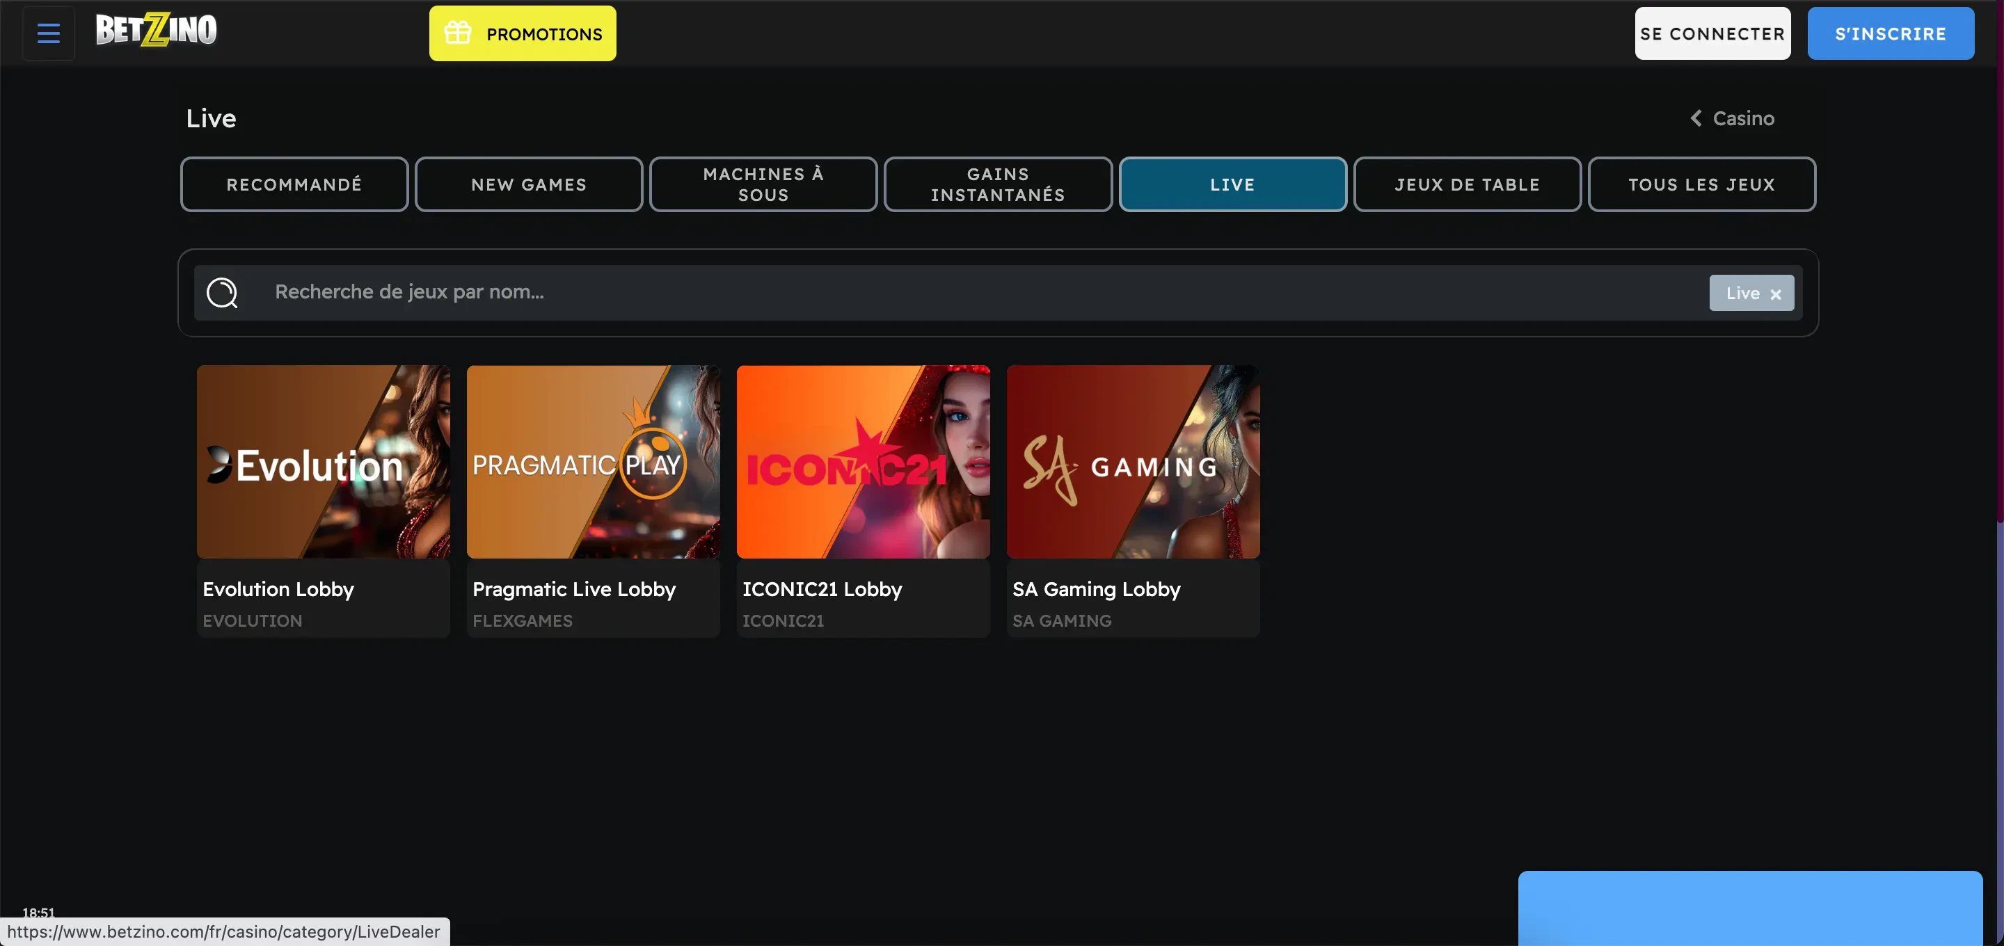
Task: Select the Machines à Sous tab
Action: [763, 184]
